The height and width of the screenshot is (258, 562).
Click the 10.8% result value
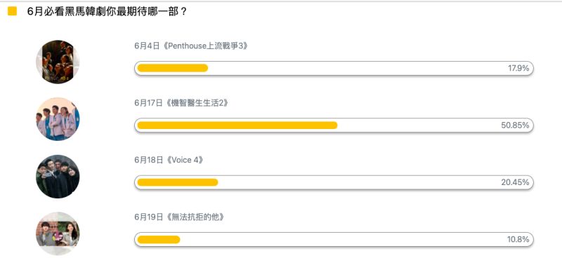pyautogui.click(x=518, y=239)
